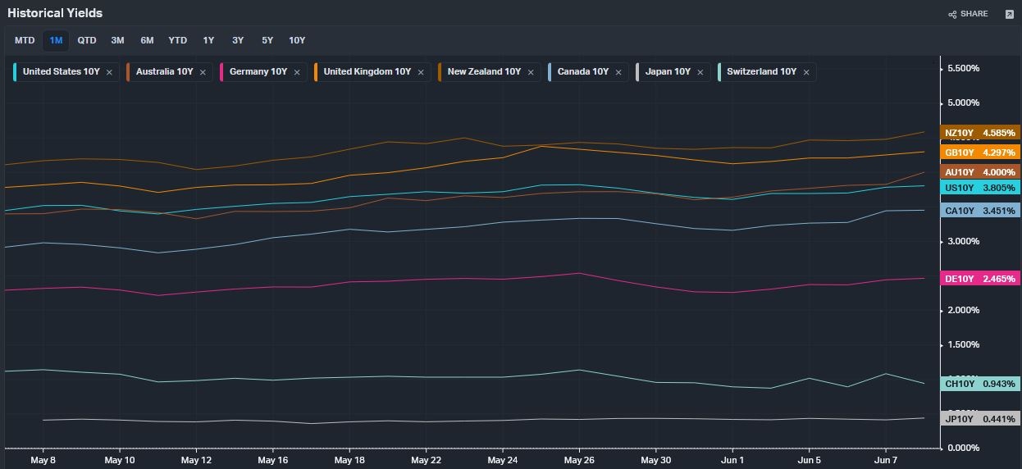Switch to 10Y historical range

pos(297,40)
